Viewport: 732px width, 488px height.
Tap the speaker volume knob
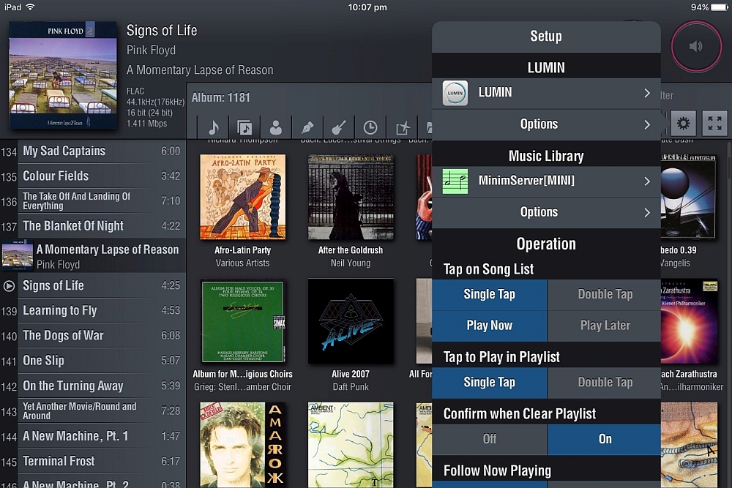point(697,46)
